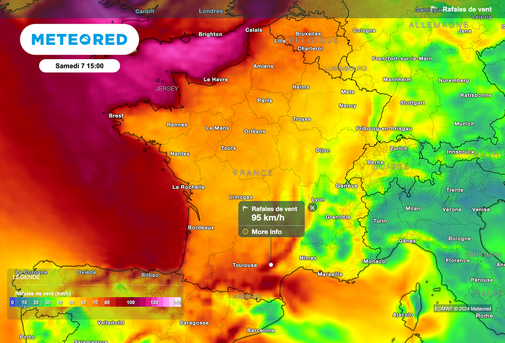Click the Paris city label
Screen dimensions: 505x343
click(x=264, y=101)
